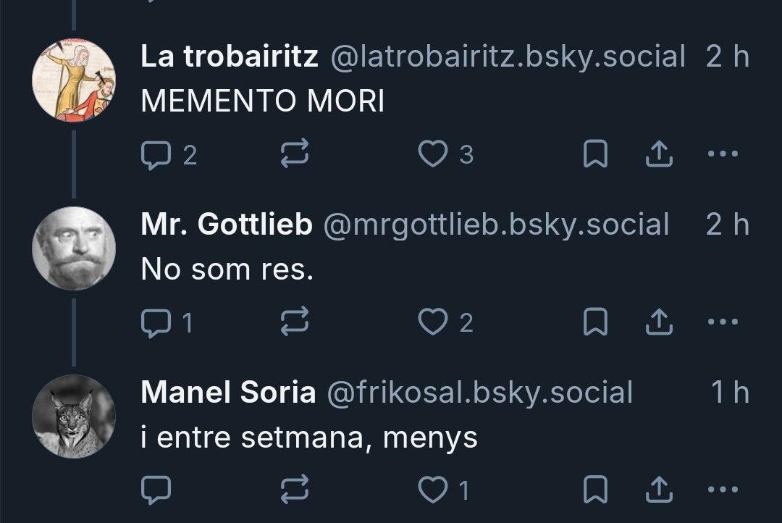Open the @mrgottlieb.bsky.social handle

[495, 225]
